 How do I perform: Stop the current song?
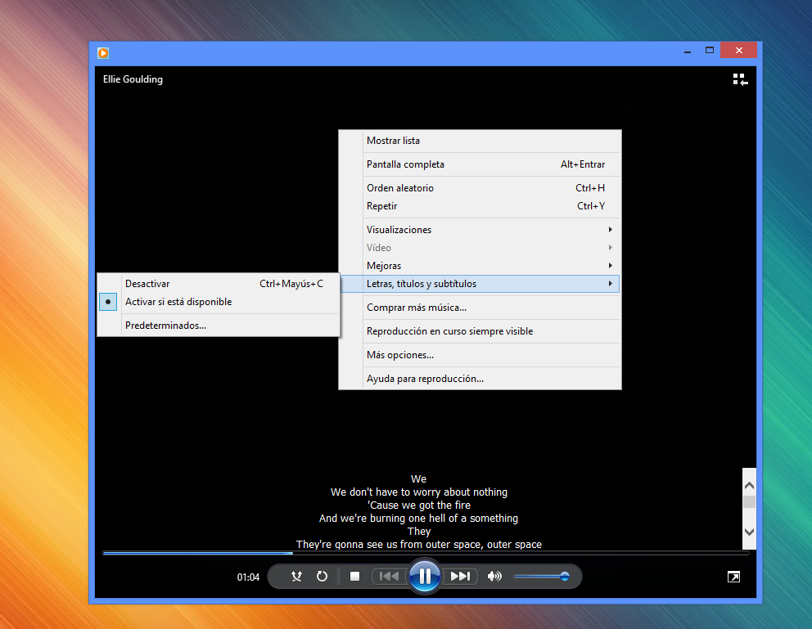355,577
